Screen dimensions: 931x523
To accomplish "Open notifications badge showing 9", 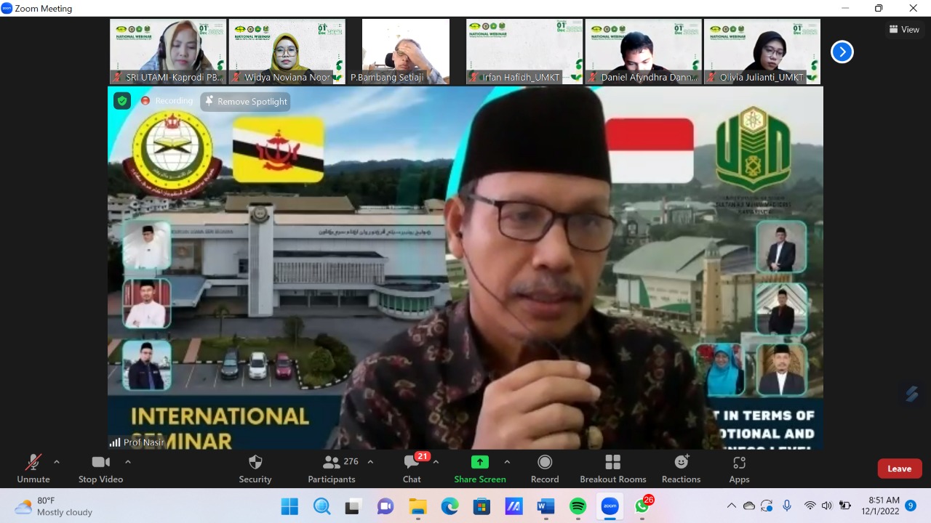I will click(x=911, y=506).
